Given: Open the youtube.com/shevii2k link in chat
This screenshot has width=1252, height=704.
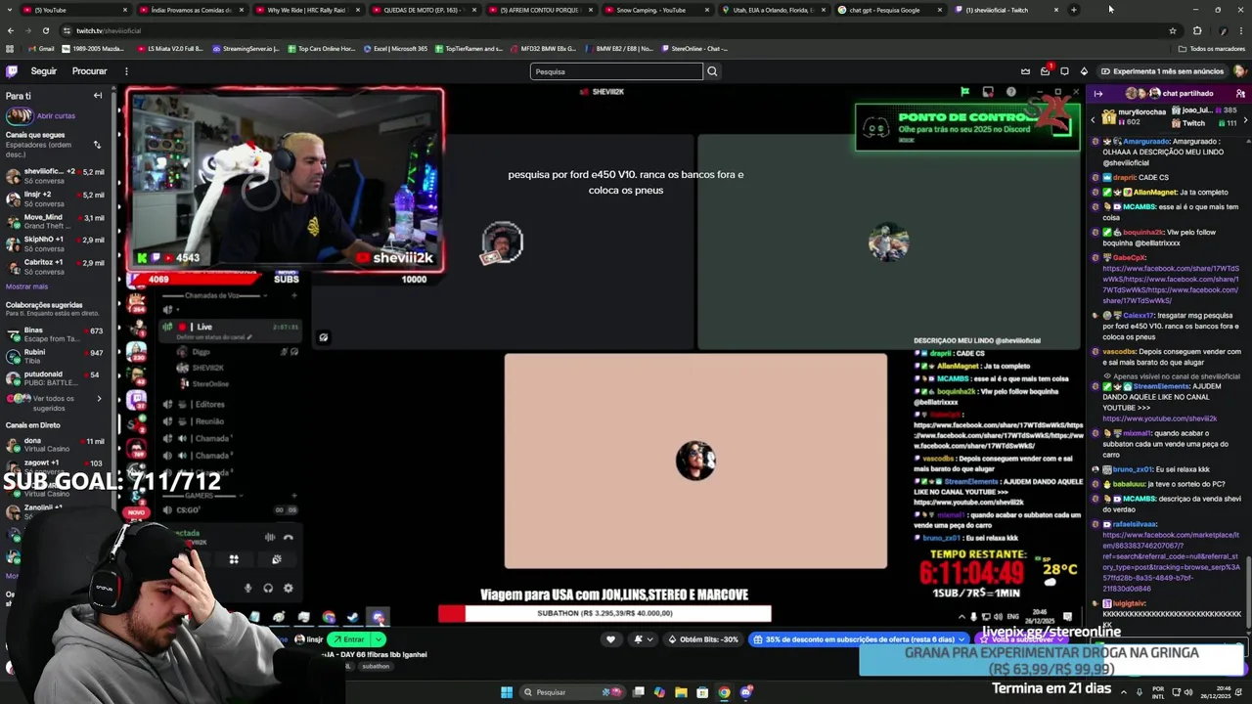Looking at the screenshot, I should (x=1159, y=418).
